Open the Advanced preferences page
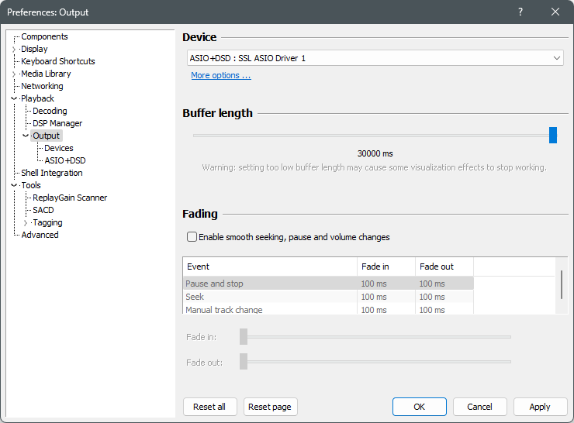 pos(40,235)
